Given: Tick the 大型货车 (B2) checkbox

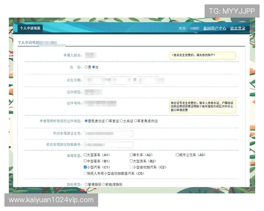Looking at the screenshot, I should 131,161.
